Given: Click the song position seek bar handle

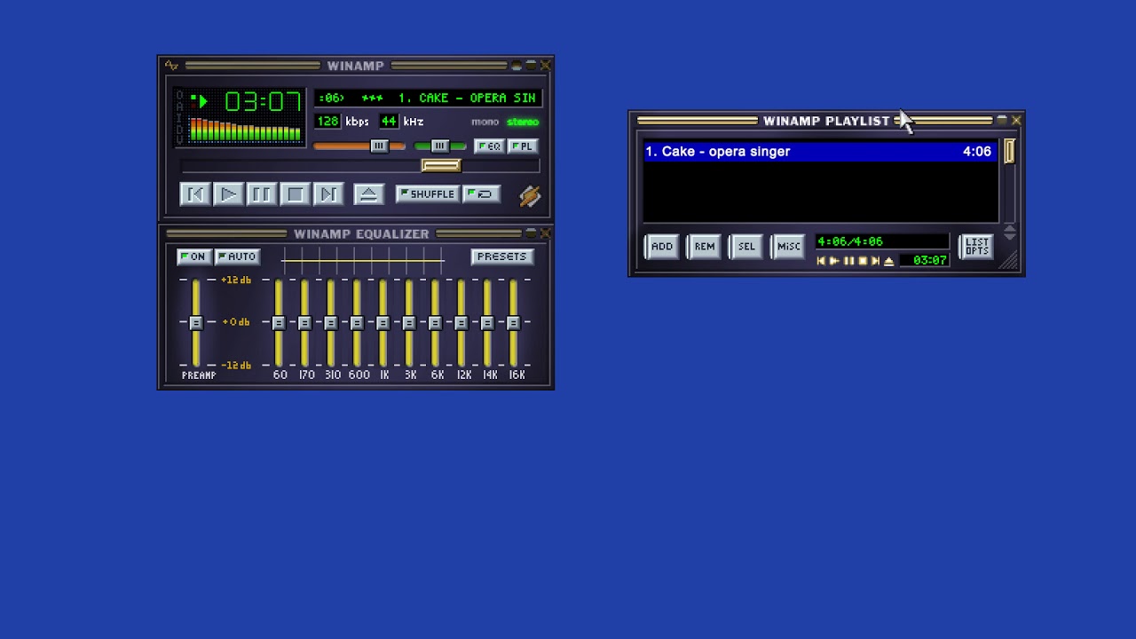Looking at the screenshot, I should tap(441, 166).
